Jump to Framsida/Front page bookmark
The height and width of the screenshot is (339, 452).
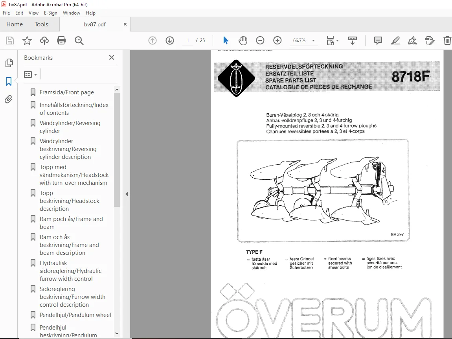(67, 92)
